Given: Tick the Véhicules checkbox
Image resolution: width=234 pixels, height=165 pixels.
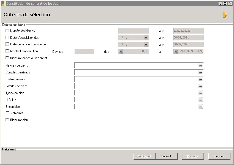Looking at the screenshot, I should (x=7, y=113).
